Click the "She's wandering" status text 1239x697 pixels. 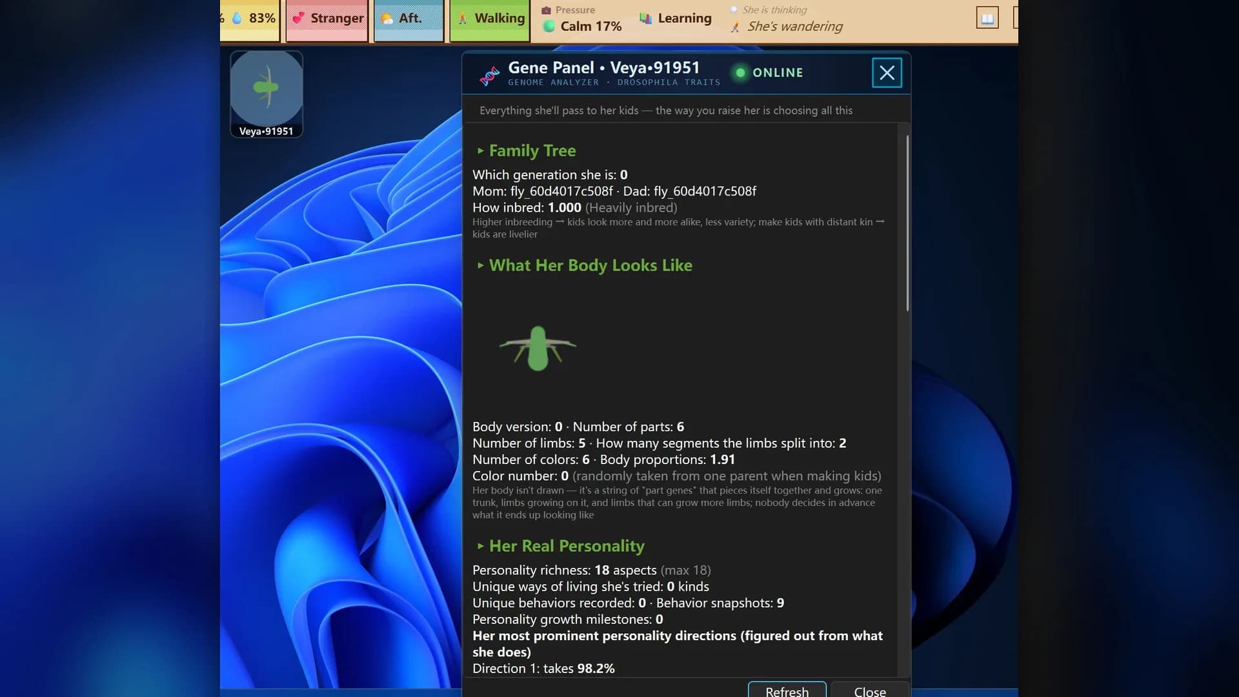pyautogui.click(x=795, y=26)
